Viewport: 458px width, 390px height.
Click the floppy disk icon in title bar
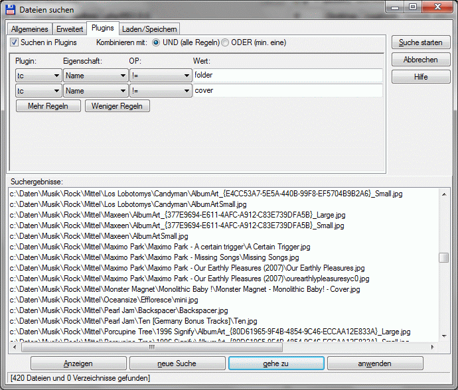[10, 10]
